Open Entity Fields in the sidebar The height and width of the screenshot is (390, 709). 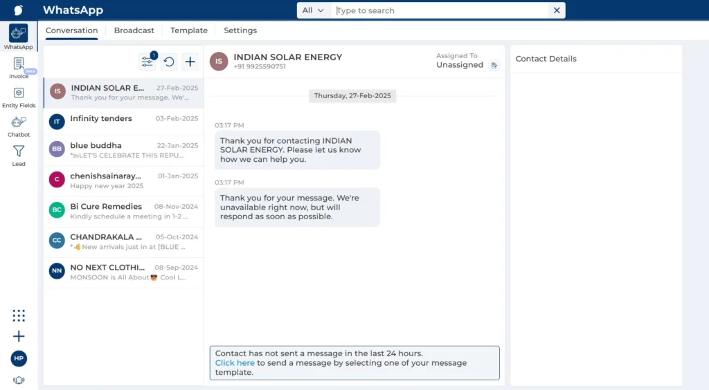19,98
